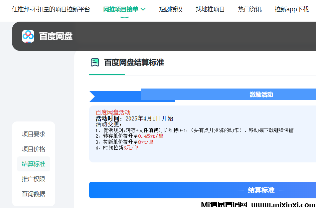Open 推广权限 in the sidebar

[x=34, y=179]
